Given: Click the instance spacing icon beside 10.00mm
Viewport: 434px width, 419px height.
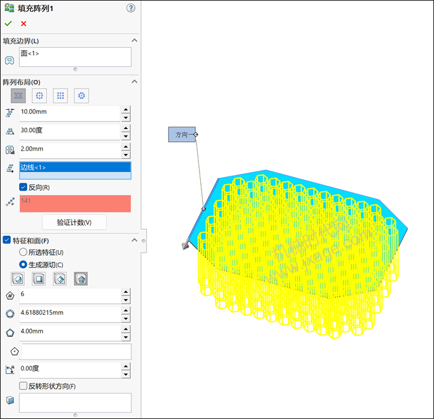Looking at the screenshot, I should 10,113.
